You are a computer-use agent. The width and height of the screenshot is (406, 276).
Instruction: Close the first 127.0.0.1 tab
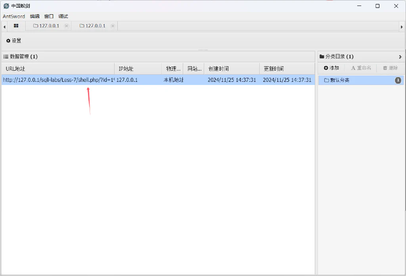(67, 26)
